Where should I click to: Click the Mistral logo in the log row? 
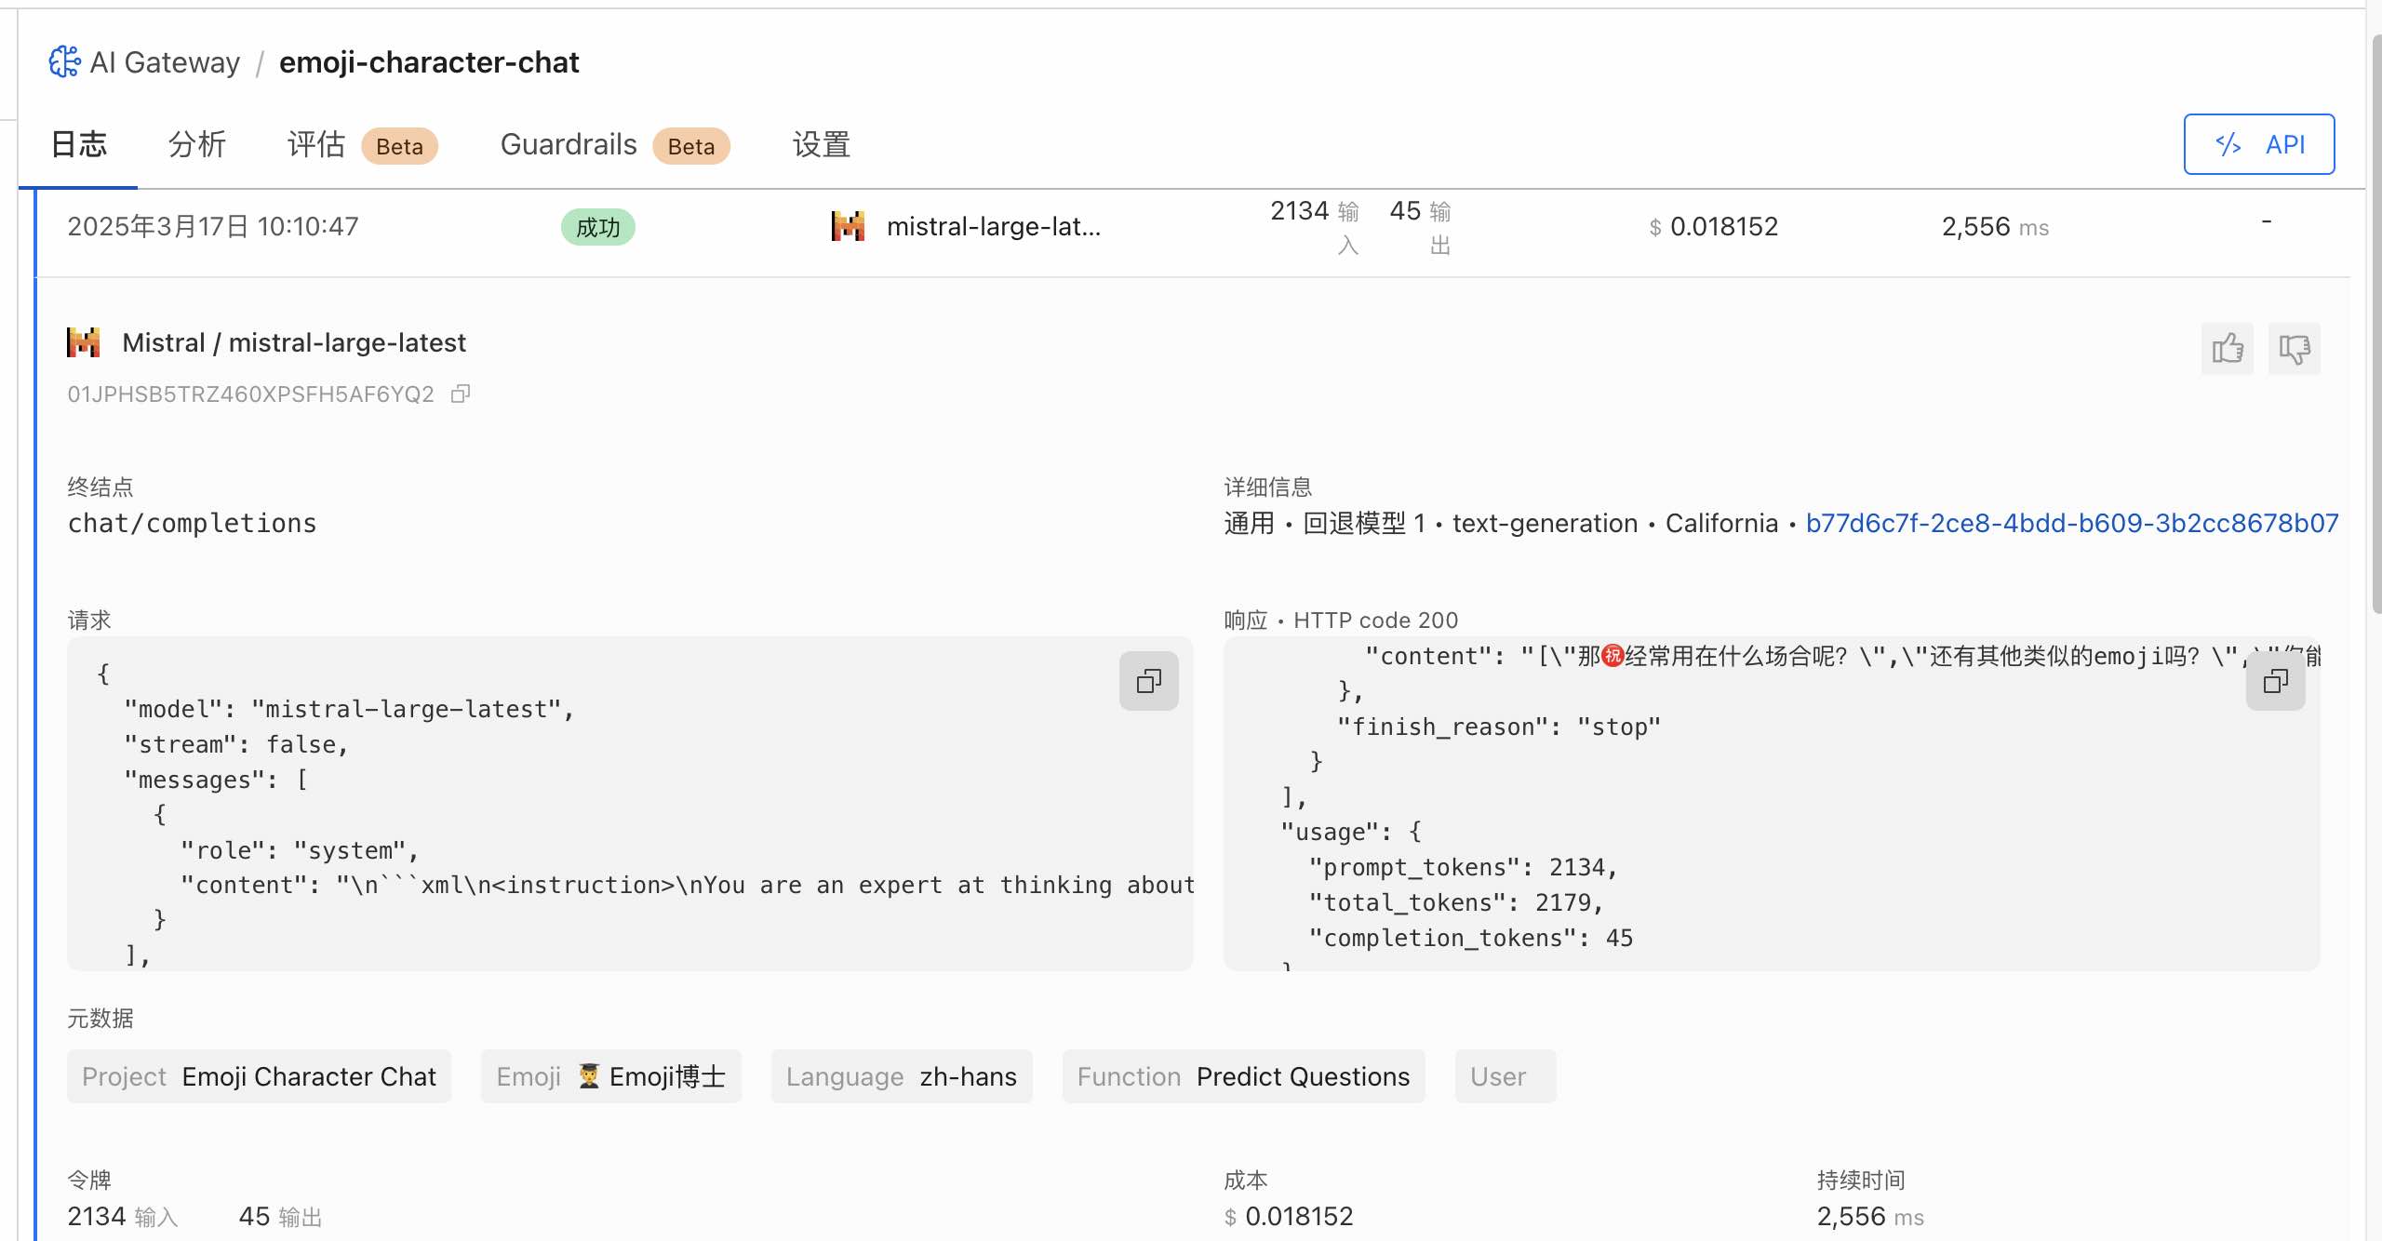pos(848,226)
